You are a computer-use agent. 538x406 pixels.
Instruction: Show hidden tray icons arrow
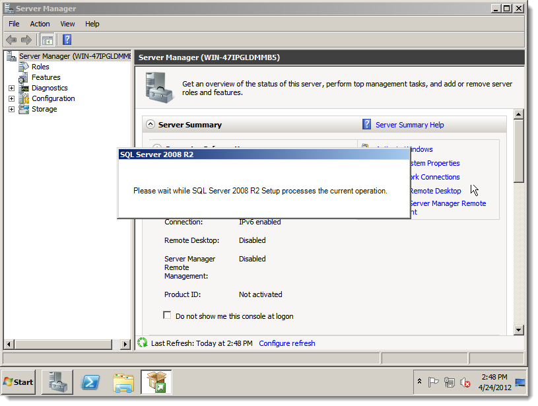coord(419,381)
